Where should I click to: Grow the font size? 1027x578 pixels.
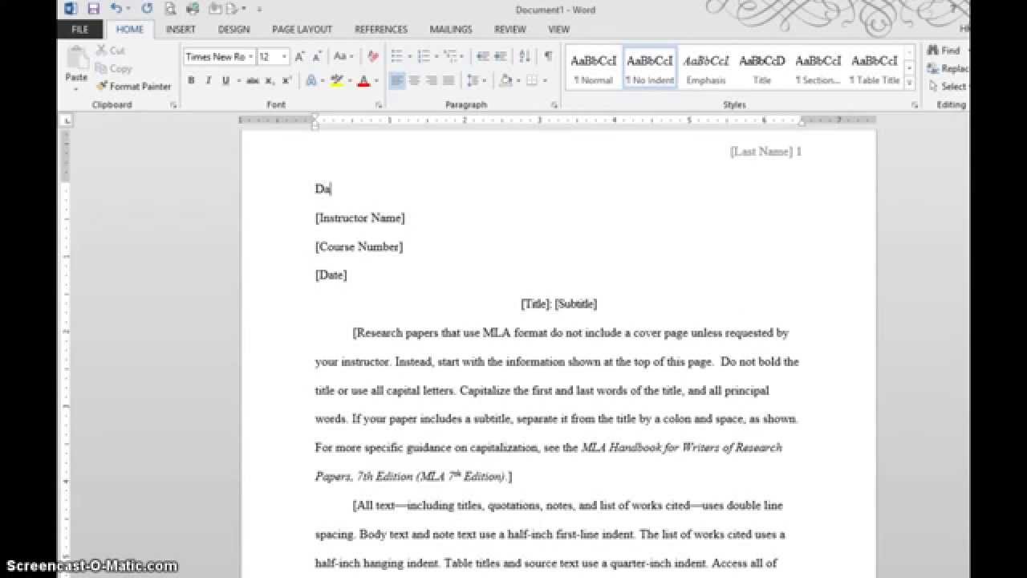point(299,56)
